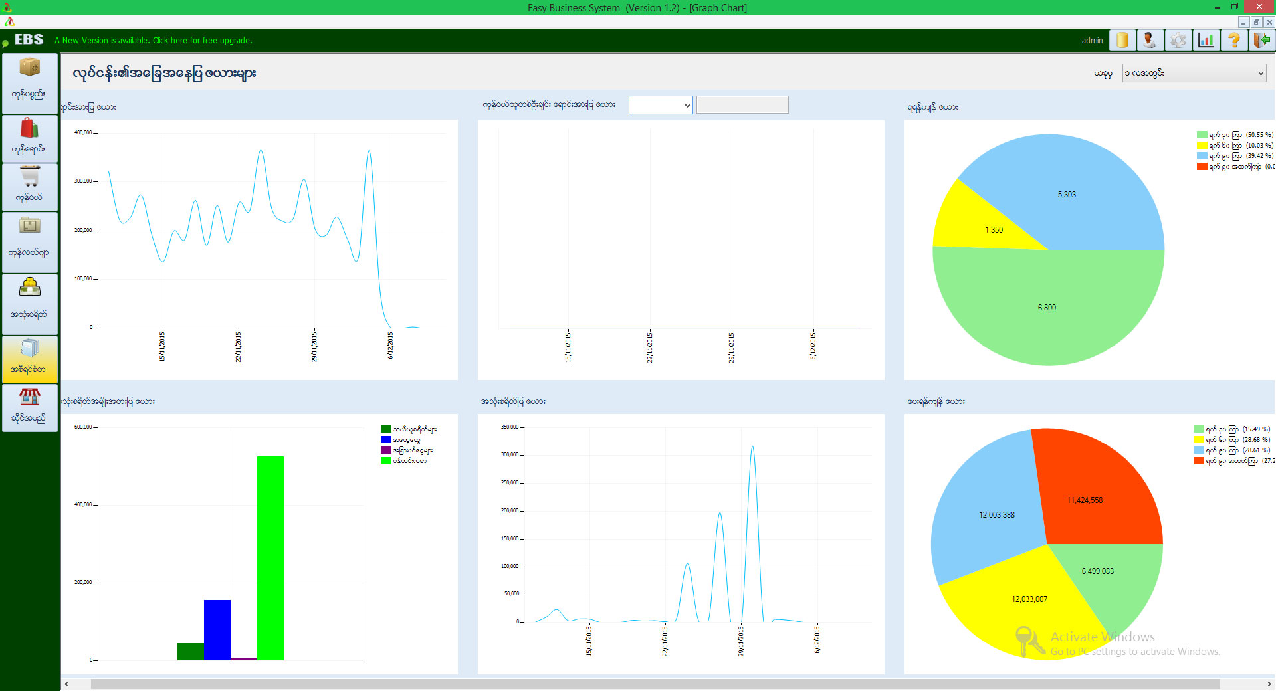Viewport: 1276px width, 691px height.
Task: Click the dark green bar chart legend swatch
Action: point(385,429)
